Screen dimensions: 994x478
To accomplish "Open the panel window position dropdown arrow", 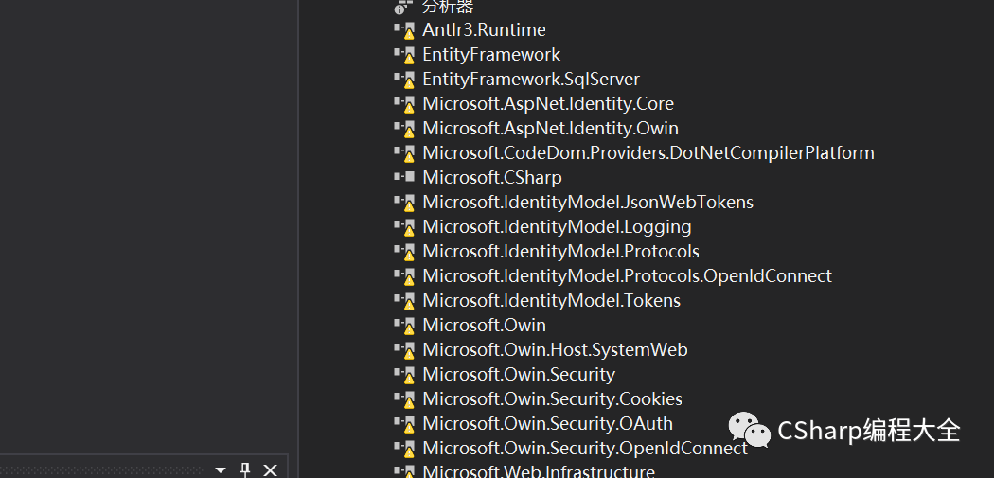I will click(x=221, y=469).
